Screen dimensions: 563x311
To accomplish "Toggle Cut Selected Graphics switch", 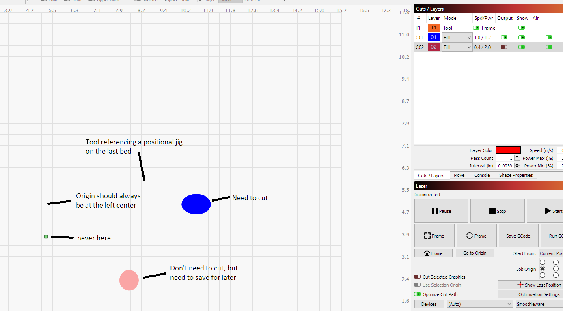I will point(417,277).
